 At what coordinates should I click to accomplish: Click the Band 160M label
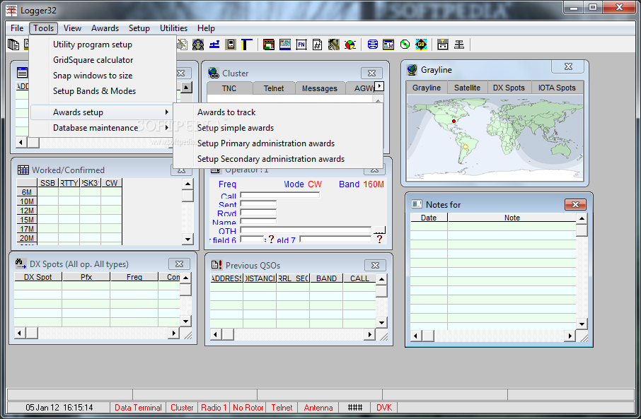point(362,184)
